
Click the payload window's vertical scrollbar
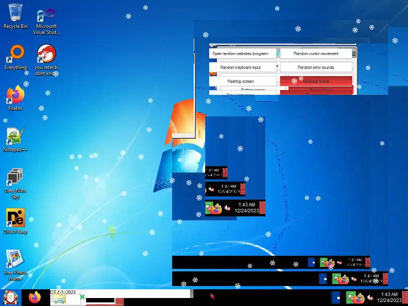tap(354, 53)
